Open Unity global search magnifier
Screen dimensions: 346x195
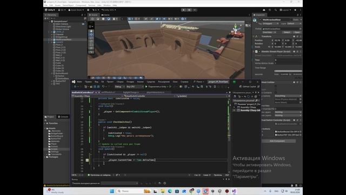276,10
